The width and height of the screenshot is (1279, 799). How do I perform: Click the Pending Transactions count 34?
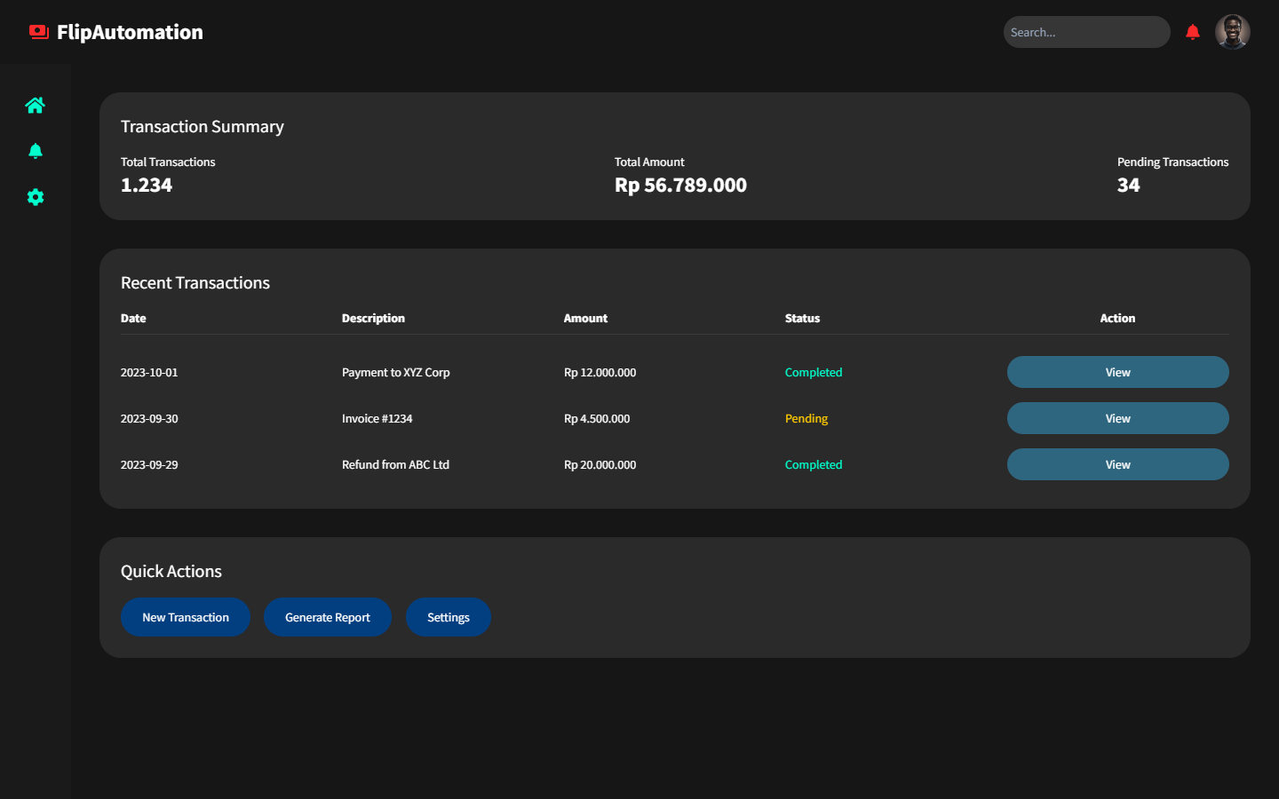pos(1129,185)
